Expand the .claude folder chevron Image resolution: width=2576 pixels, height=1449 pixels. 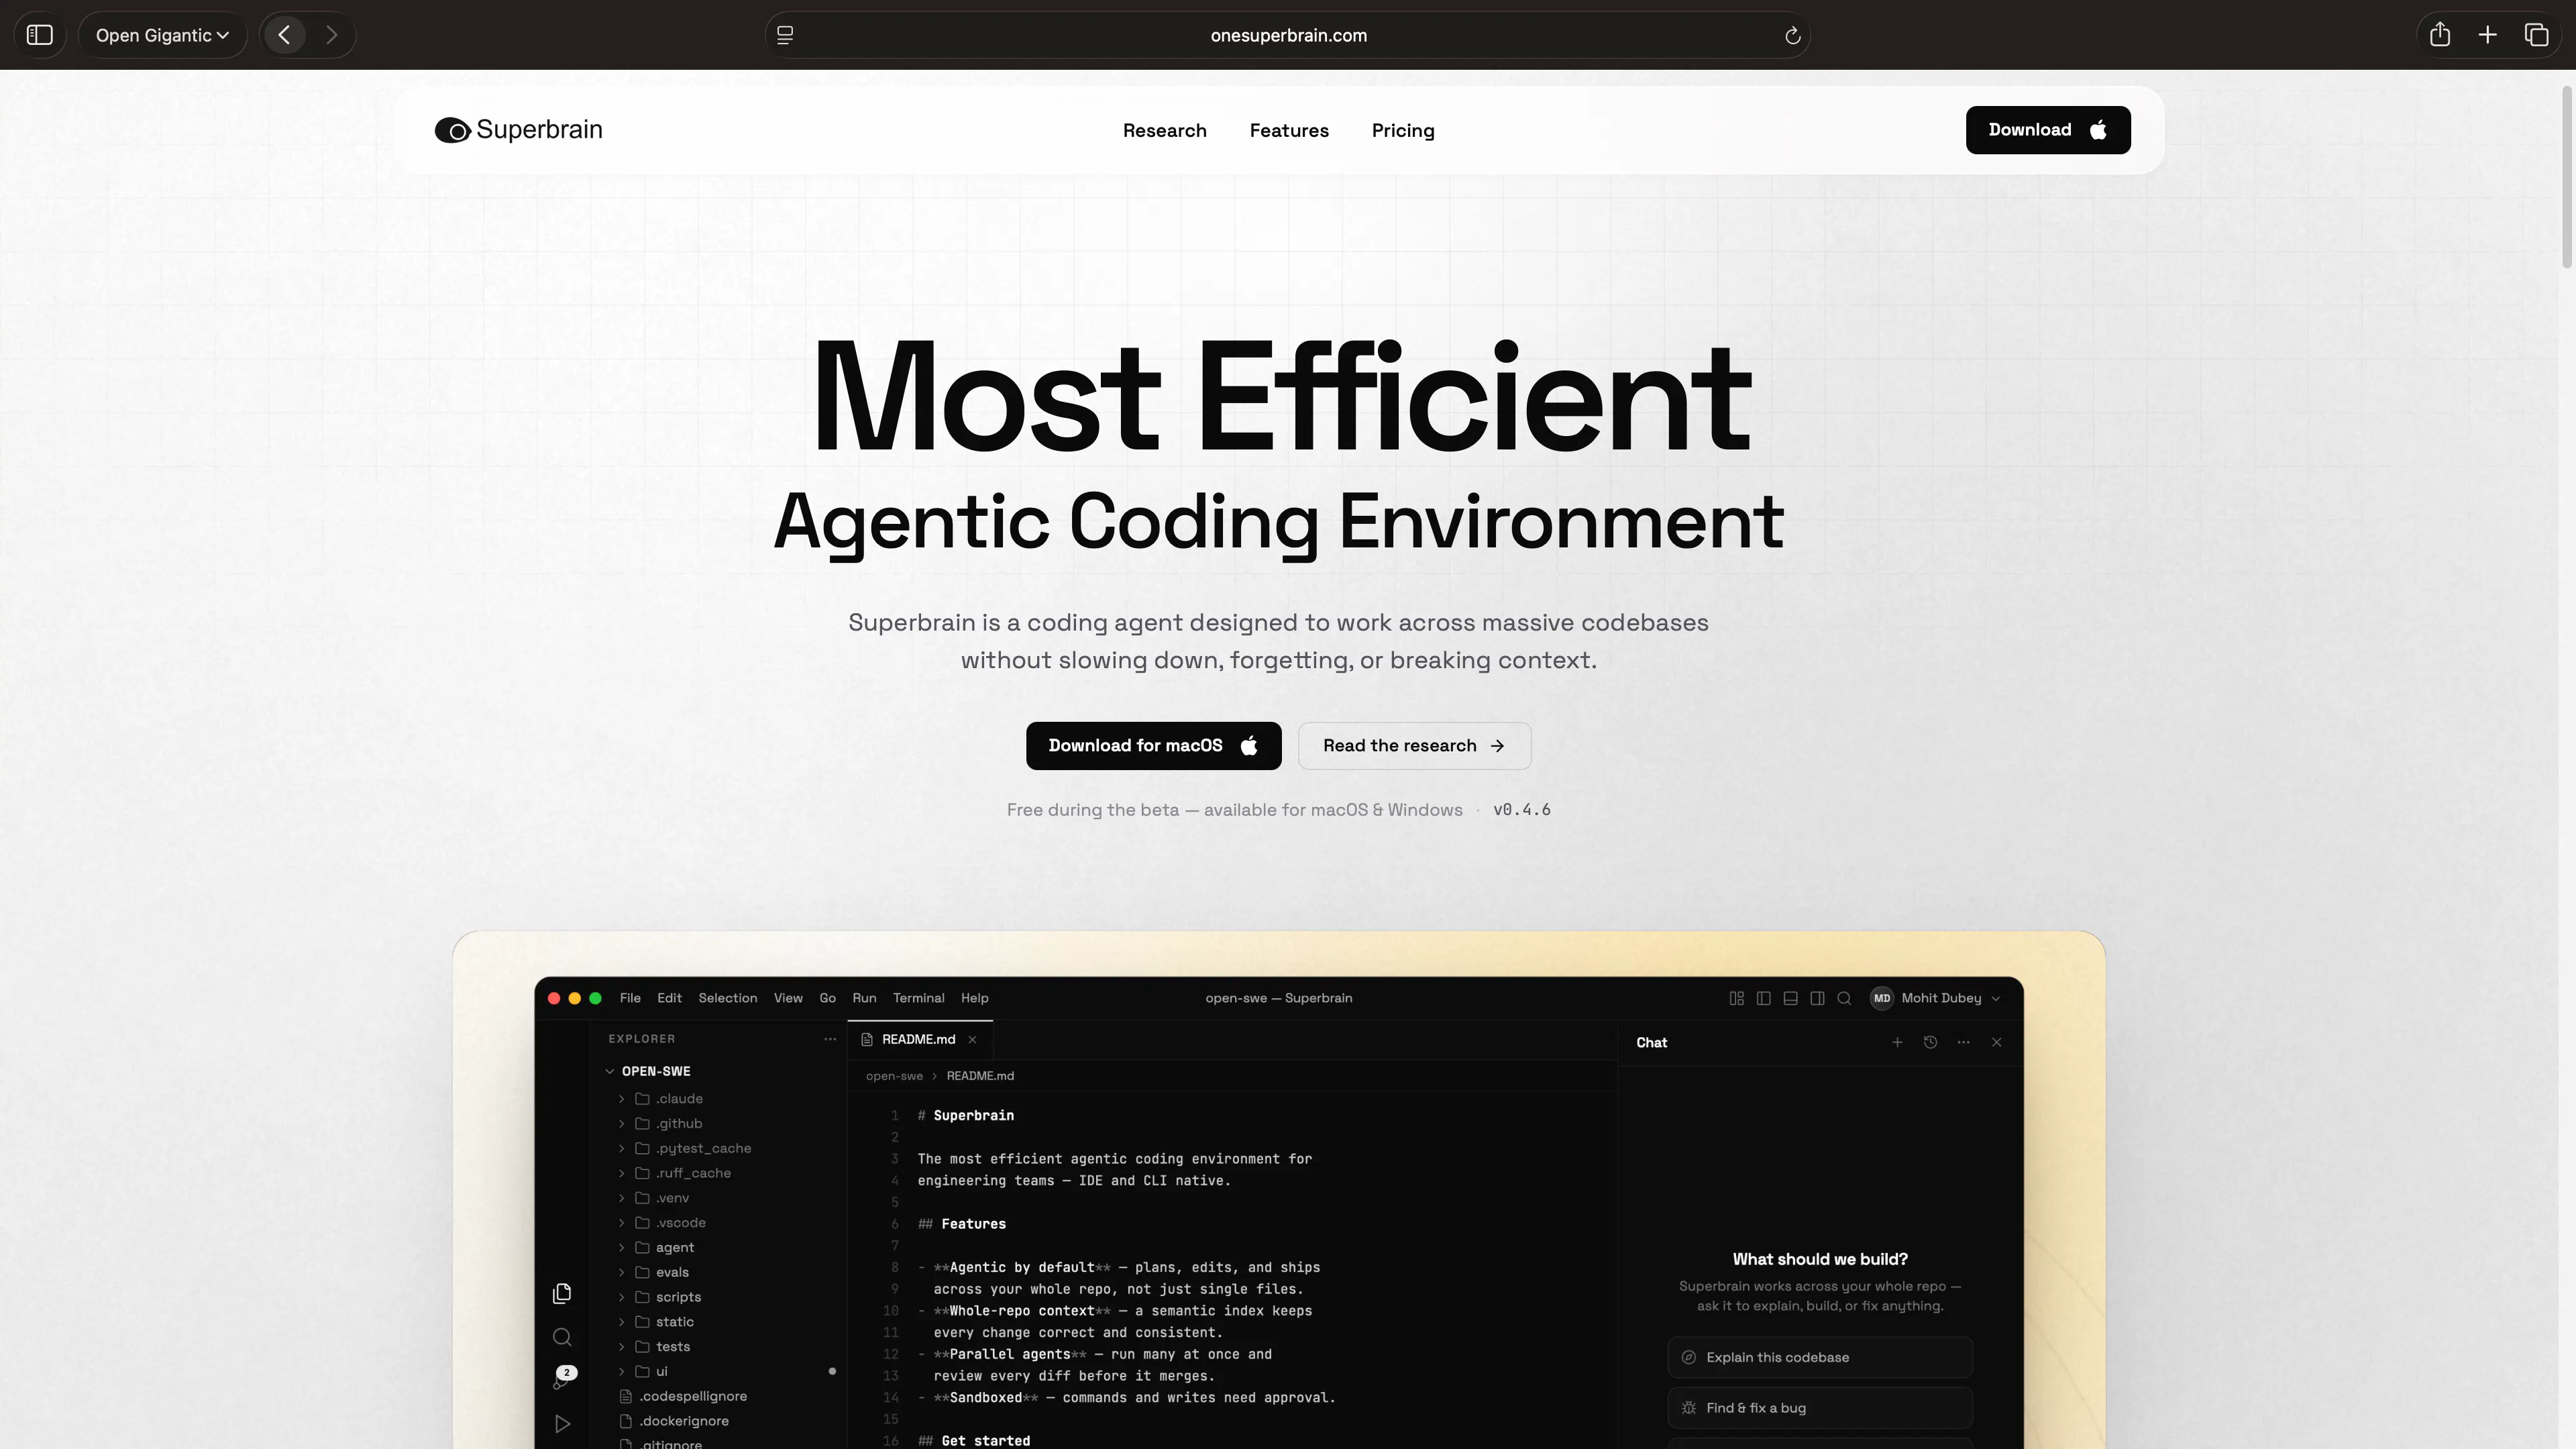tap(621, 1099)
